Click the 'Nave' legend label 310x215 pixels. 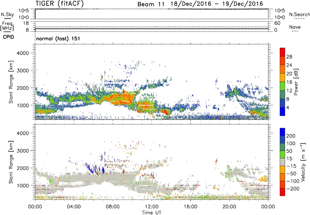294,27
